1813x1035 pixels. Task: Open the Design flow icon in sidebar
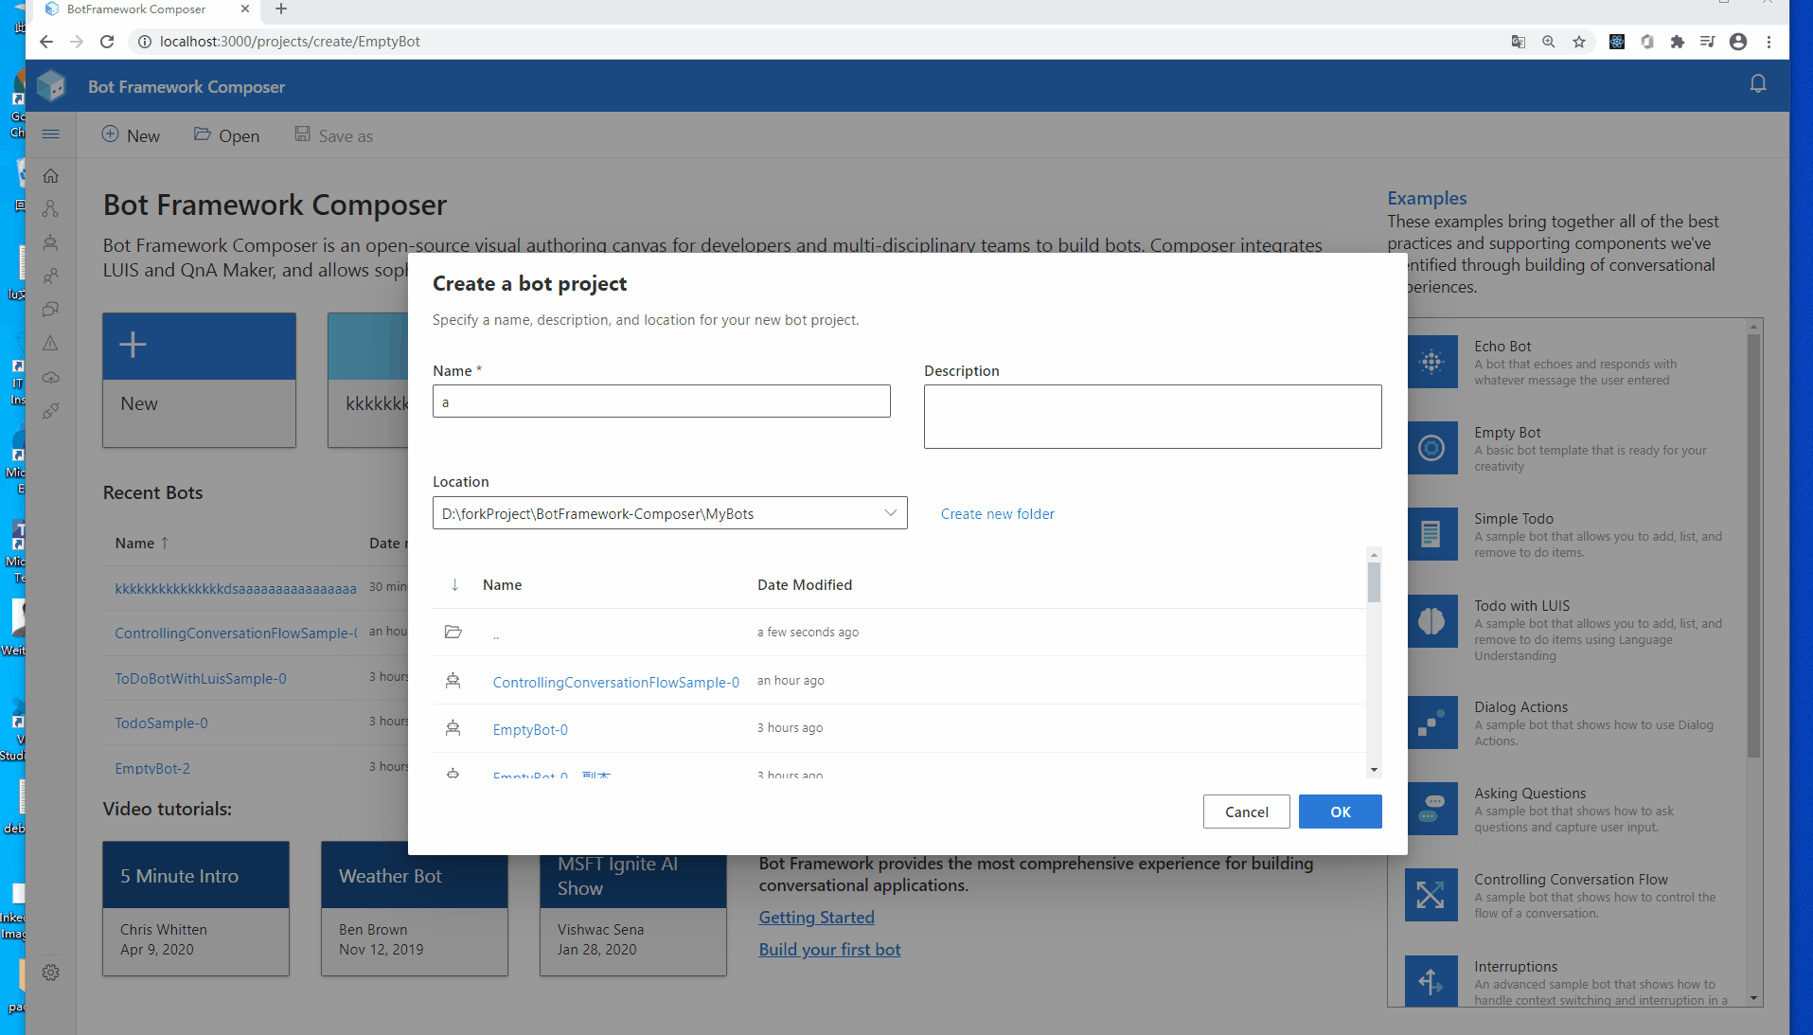(51, 208)
